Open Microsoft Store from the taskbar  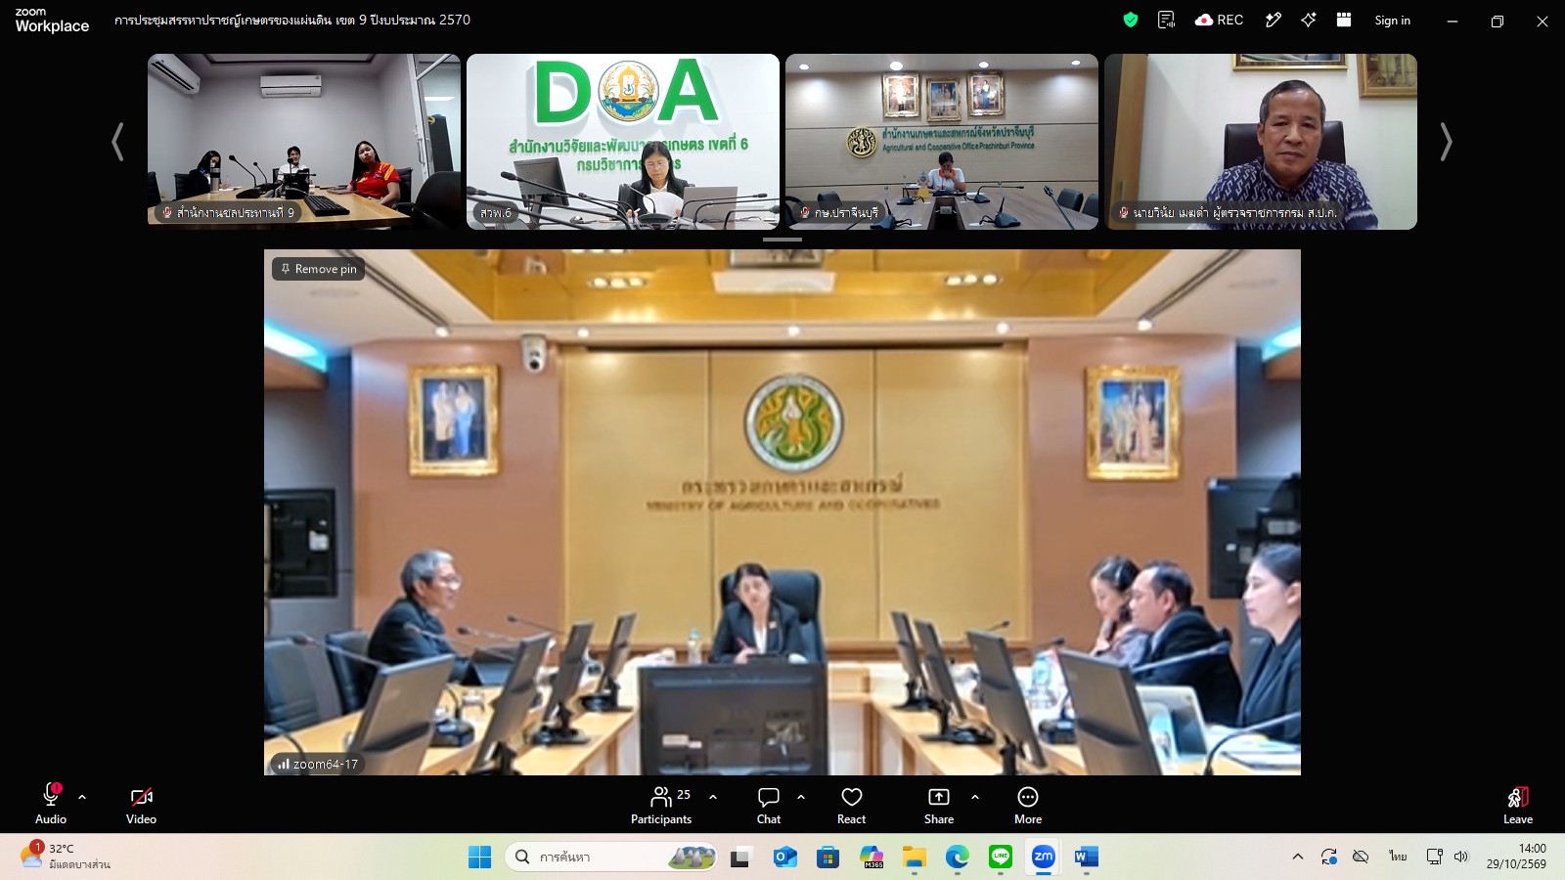[828, 857]
